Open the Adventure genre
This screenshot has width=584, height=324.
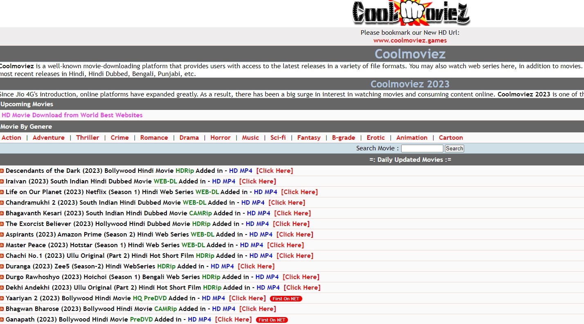[x=49, y=138]
